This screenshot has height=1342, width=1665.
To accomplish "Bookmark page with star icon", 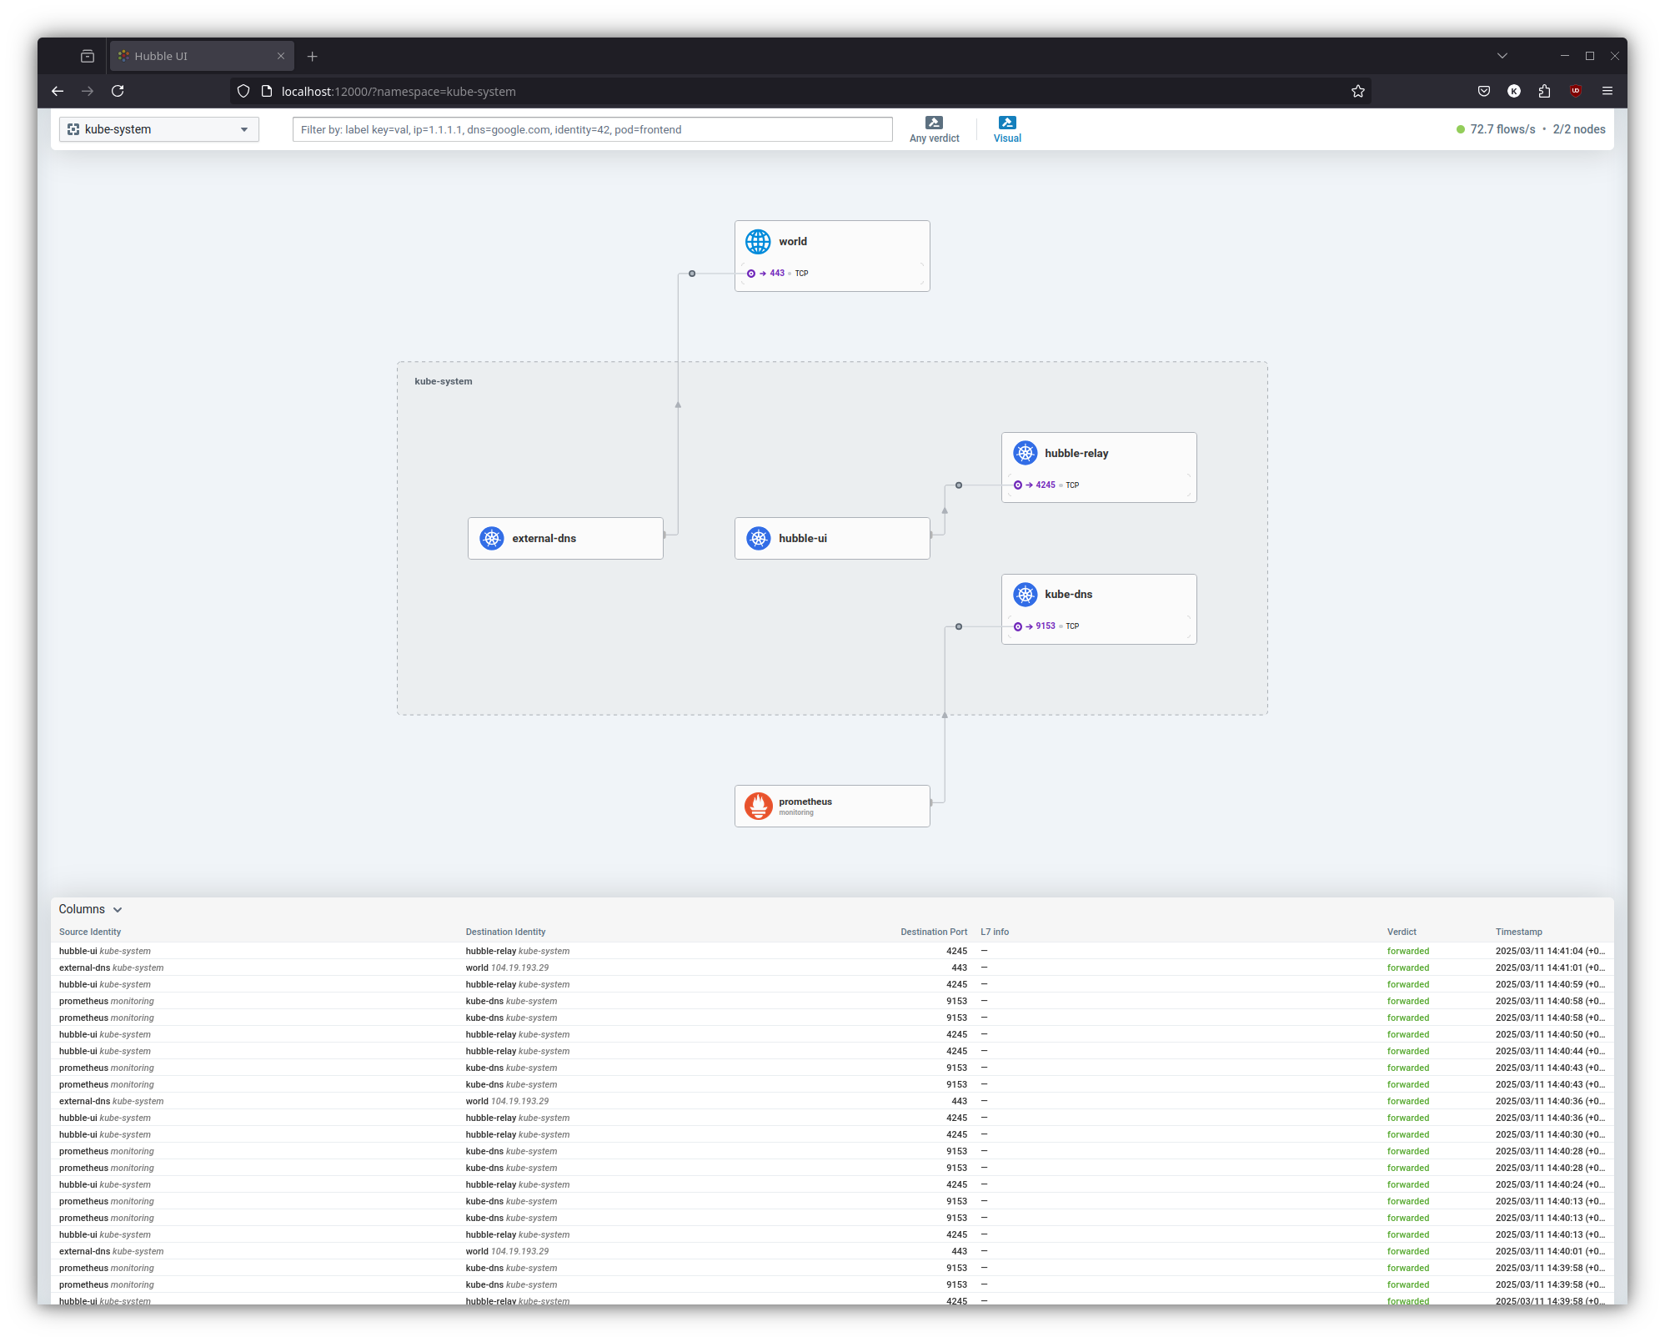I will coord(1357,92).
